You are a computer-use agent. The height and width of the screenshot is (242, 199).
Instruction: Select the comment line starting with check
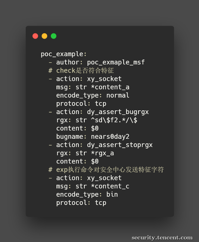81,71
